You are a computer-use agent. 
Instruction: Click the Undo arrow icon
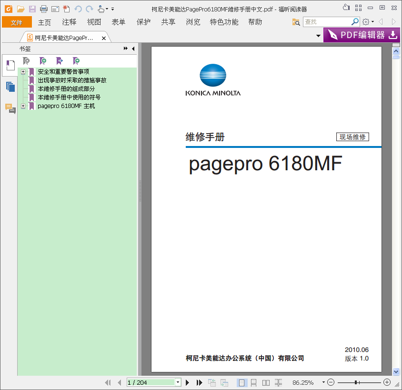point(78,9)
